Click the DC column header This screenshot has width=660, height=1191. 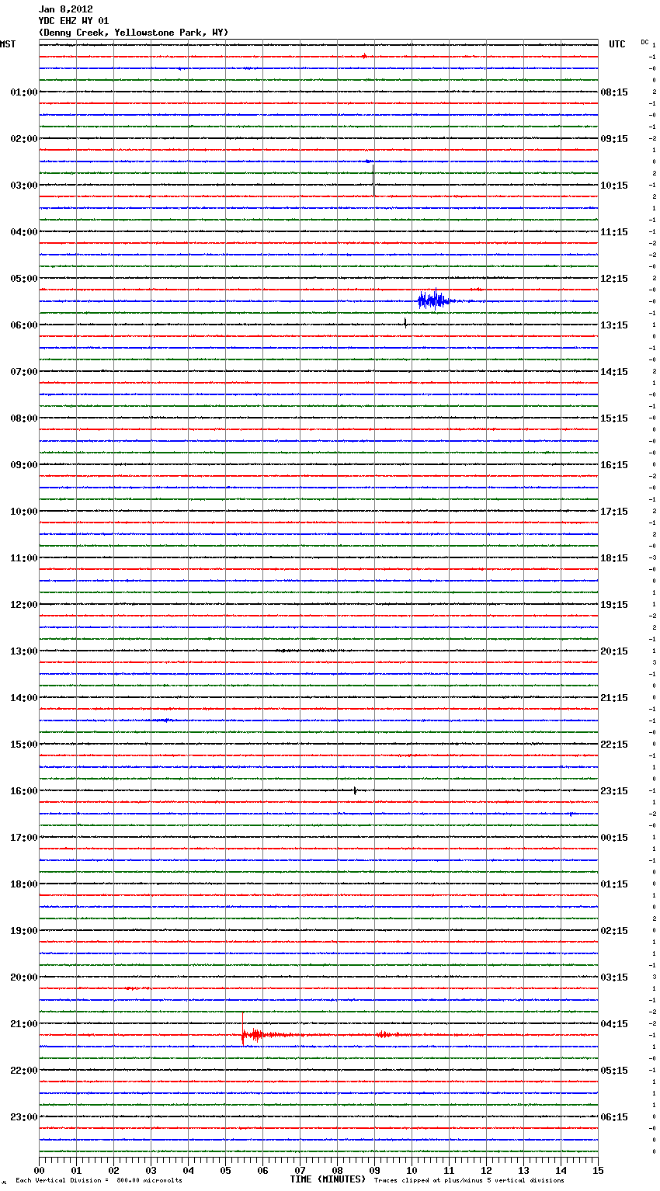coord(644,42)
